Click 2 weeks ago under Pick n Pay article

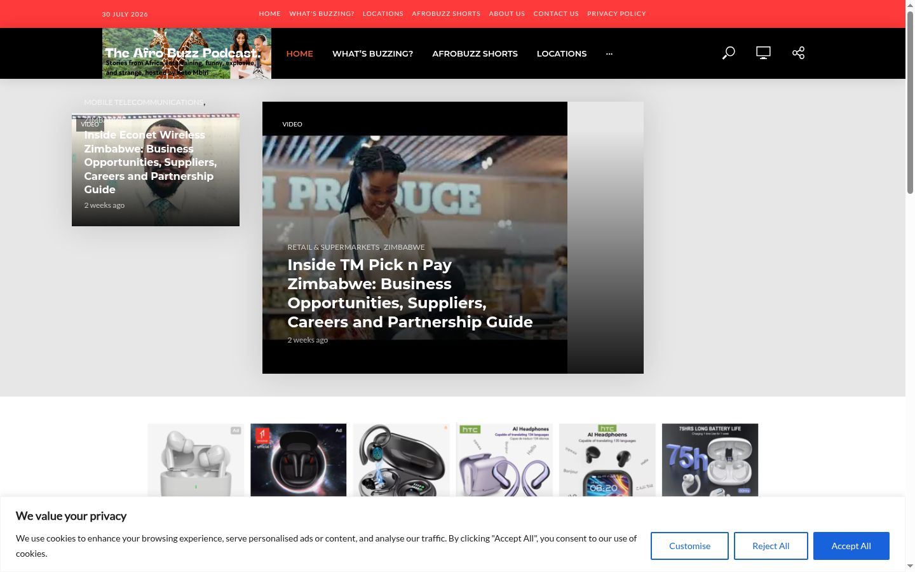[308, 340]
